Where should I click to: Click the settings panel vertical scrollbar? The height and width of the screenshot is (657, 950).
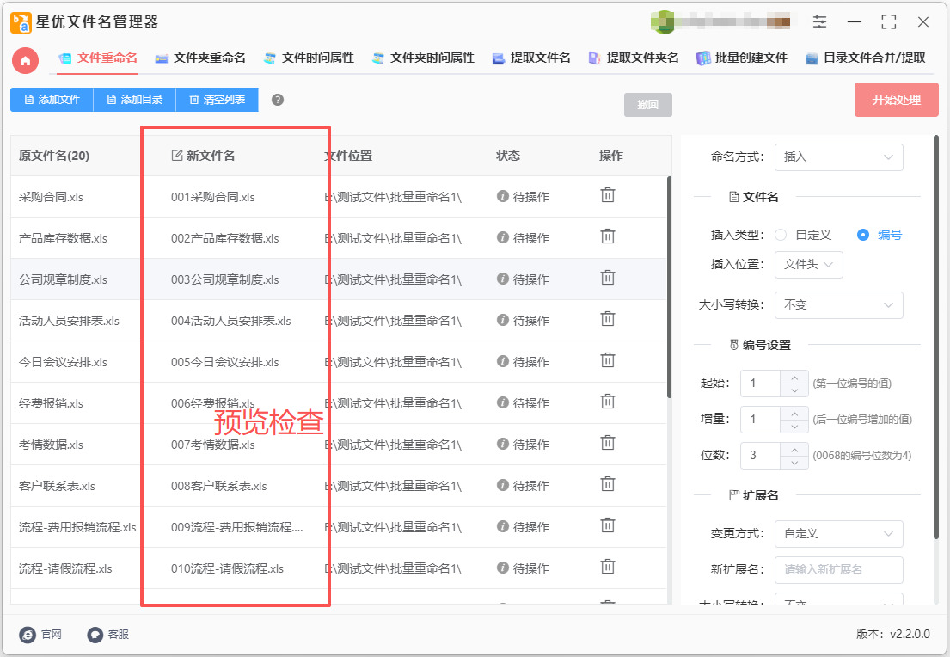(x=936, y=336)
